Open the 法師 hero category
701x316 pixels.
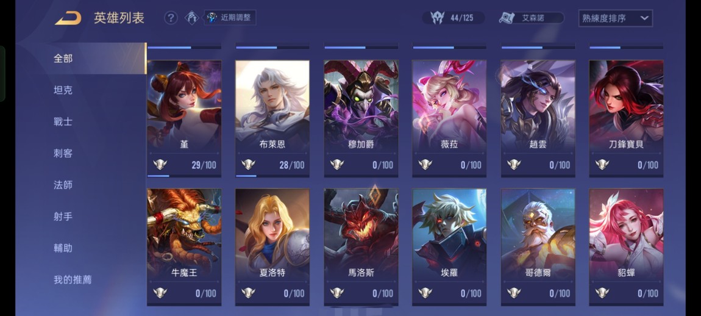point(63,185)
